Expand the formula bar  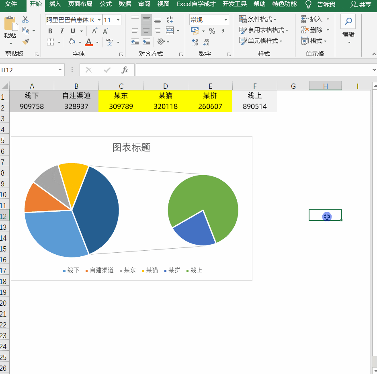[374, 70]
